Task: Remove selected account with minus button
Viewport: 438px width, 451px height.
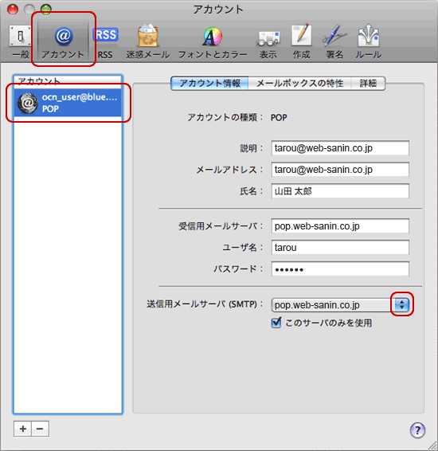Action: [x=40, y=429]
